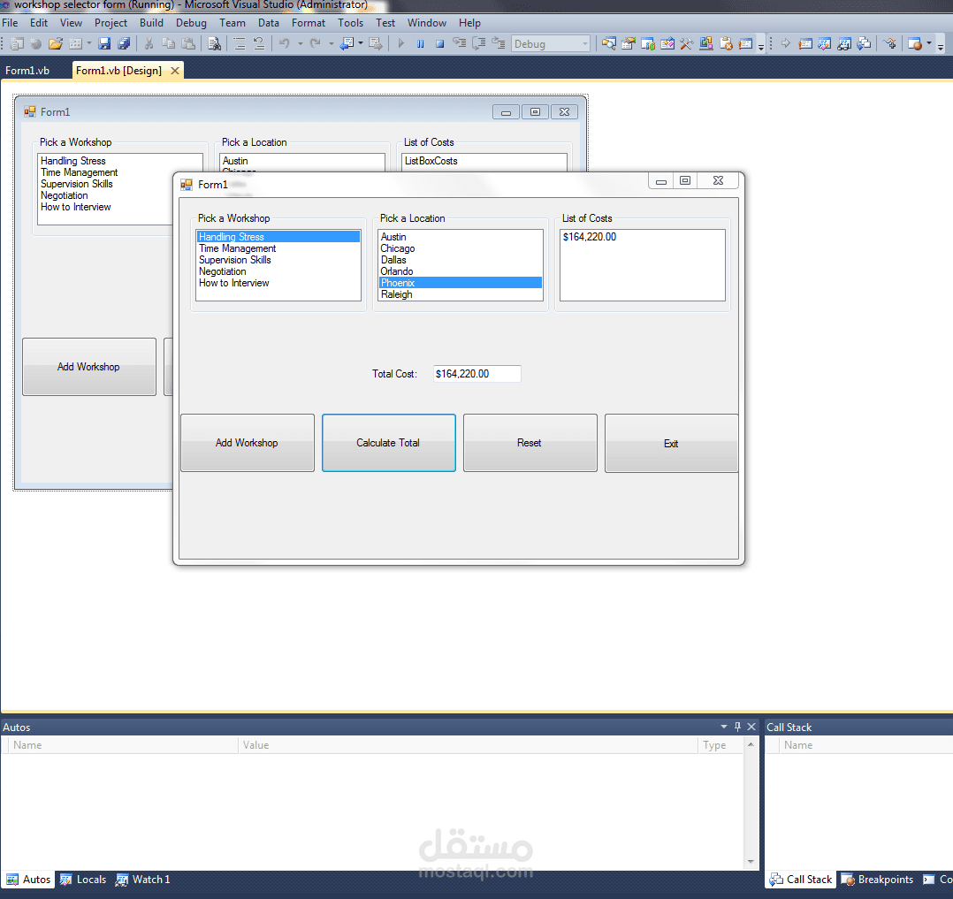The image size is (953, 899).
Task: Click the Stop Debugging icon
Action: click(x=440, y=43)
